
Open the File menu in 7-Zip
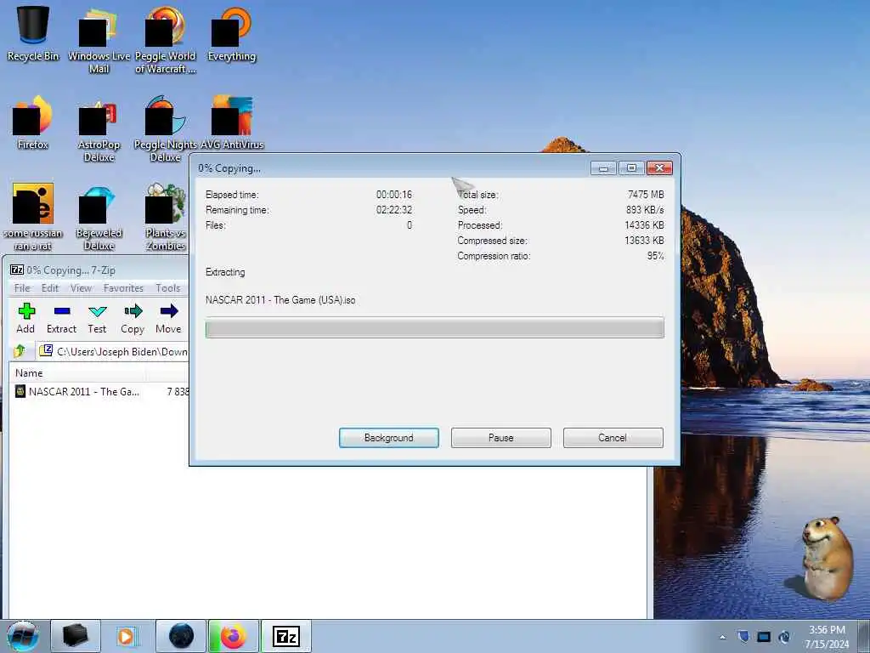click(x=22, y=287)
